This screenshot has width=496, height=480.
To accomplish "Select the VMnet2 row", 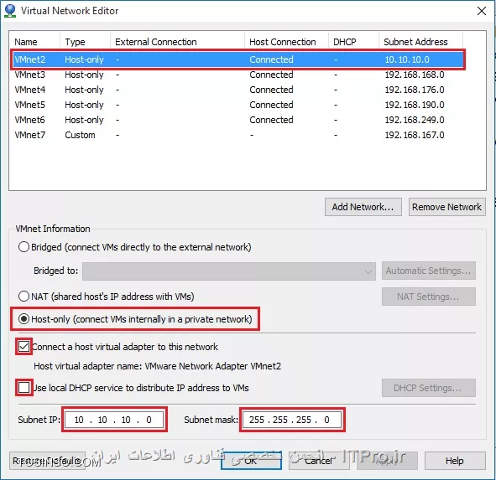I will coord(238,59).
